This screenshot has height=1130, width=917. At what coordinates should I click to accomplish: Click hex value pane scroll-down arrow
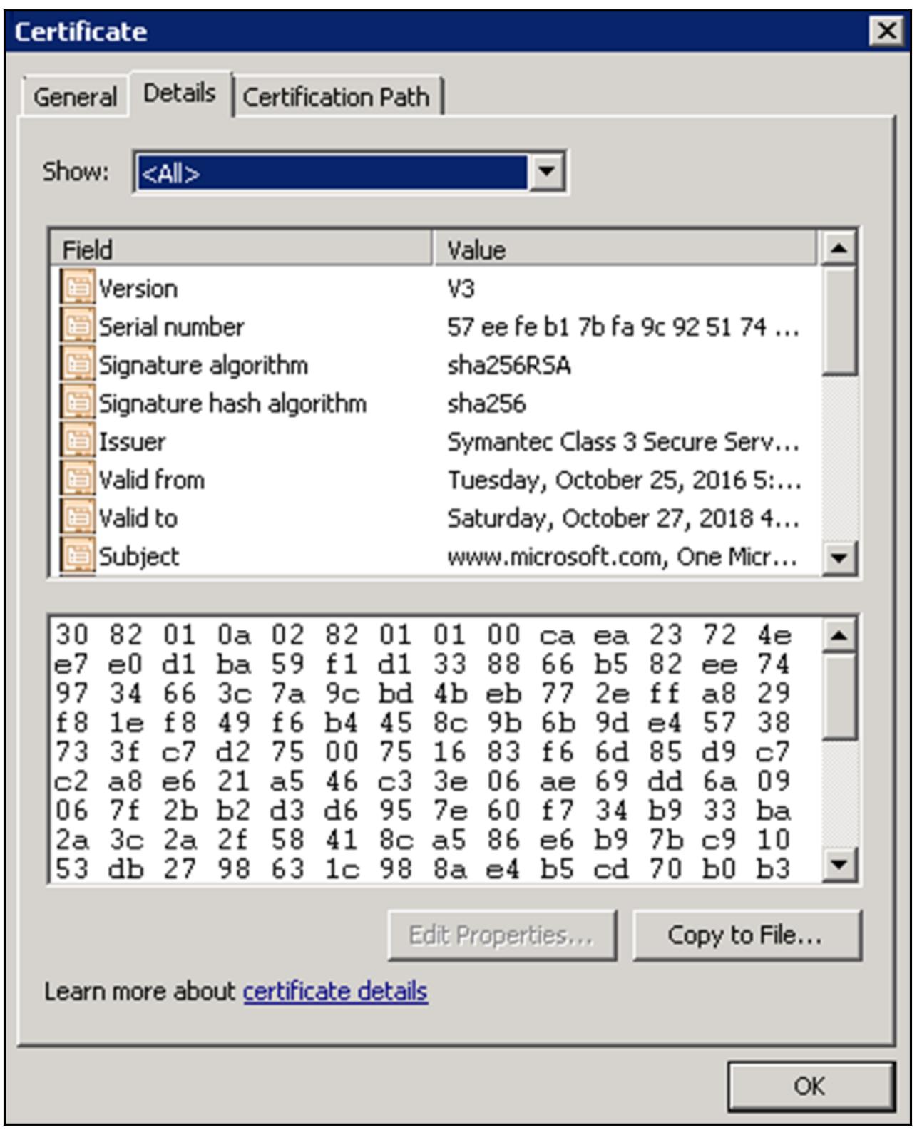tap(839, 866)
